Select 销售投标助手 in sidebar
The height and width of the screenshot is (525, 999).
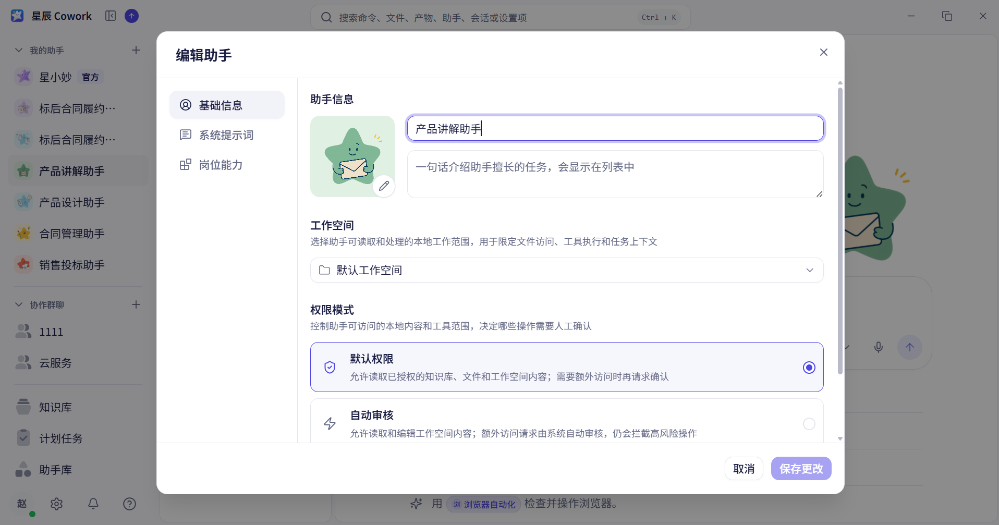click(x=78, y=265)
